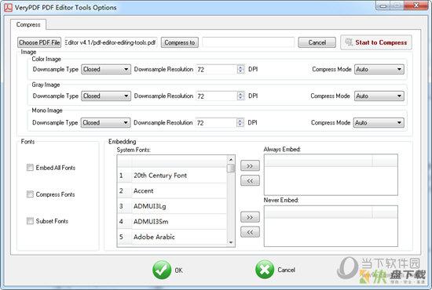Select ADMUI3Lg font row
Viewport: 432px width, 290px height.
(x=172, y=206)
